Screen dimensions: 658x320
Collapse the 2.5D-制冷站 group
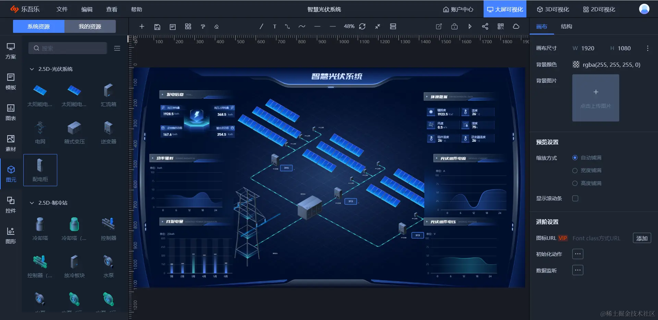(x=32, y=203)
